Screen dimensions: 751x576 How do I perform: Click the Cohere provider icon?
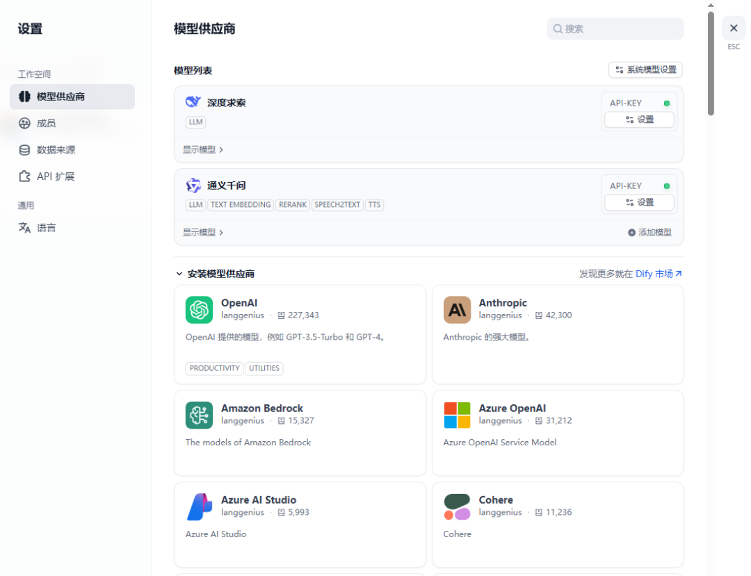pos(457,507)
